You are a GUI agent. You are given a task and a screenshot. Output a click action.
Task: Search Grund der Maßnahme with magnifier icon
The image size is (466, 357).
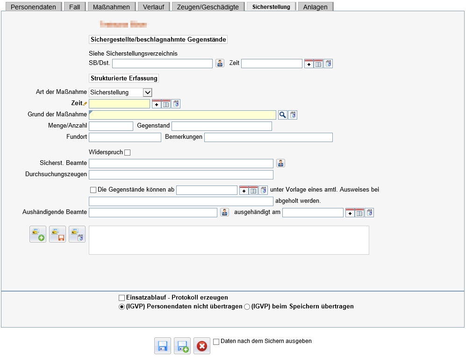coord(283,115)
